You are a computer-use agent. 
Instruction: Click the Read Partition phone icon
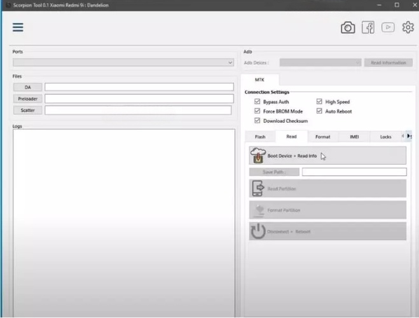(x=258, y=188)
